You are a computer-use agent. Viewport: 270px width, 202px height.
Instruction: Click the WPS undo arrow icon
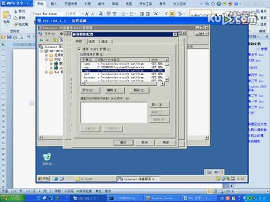tap(29, 37)
